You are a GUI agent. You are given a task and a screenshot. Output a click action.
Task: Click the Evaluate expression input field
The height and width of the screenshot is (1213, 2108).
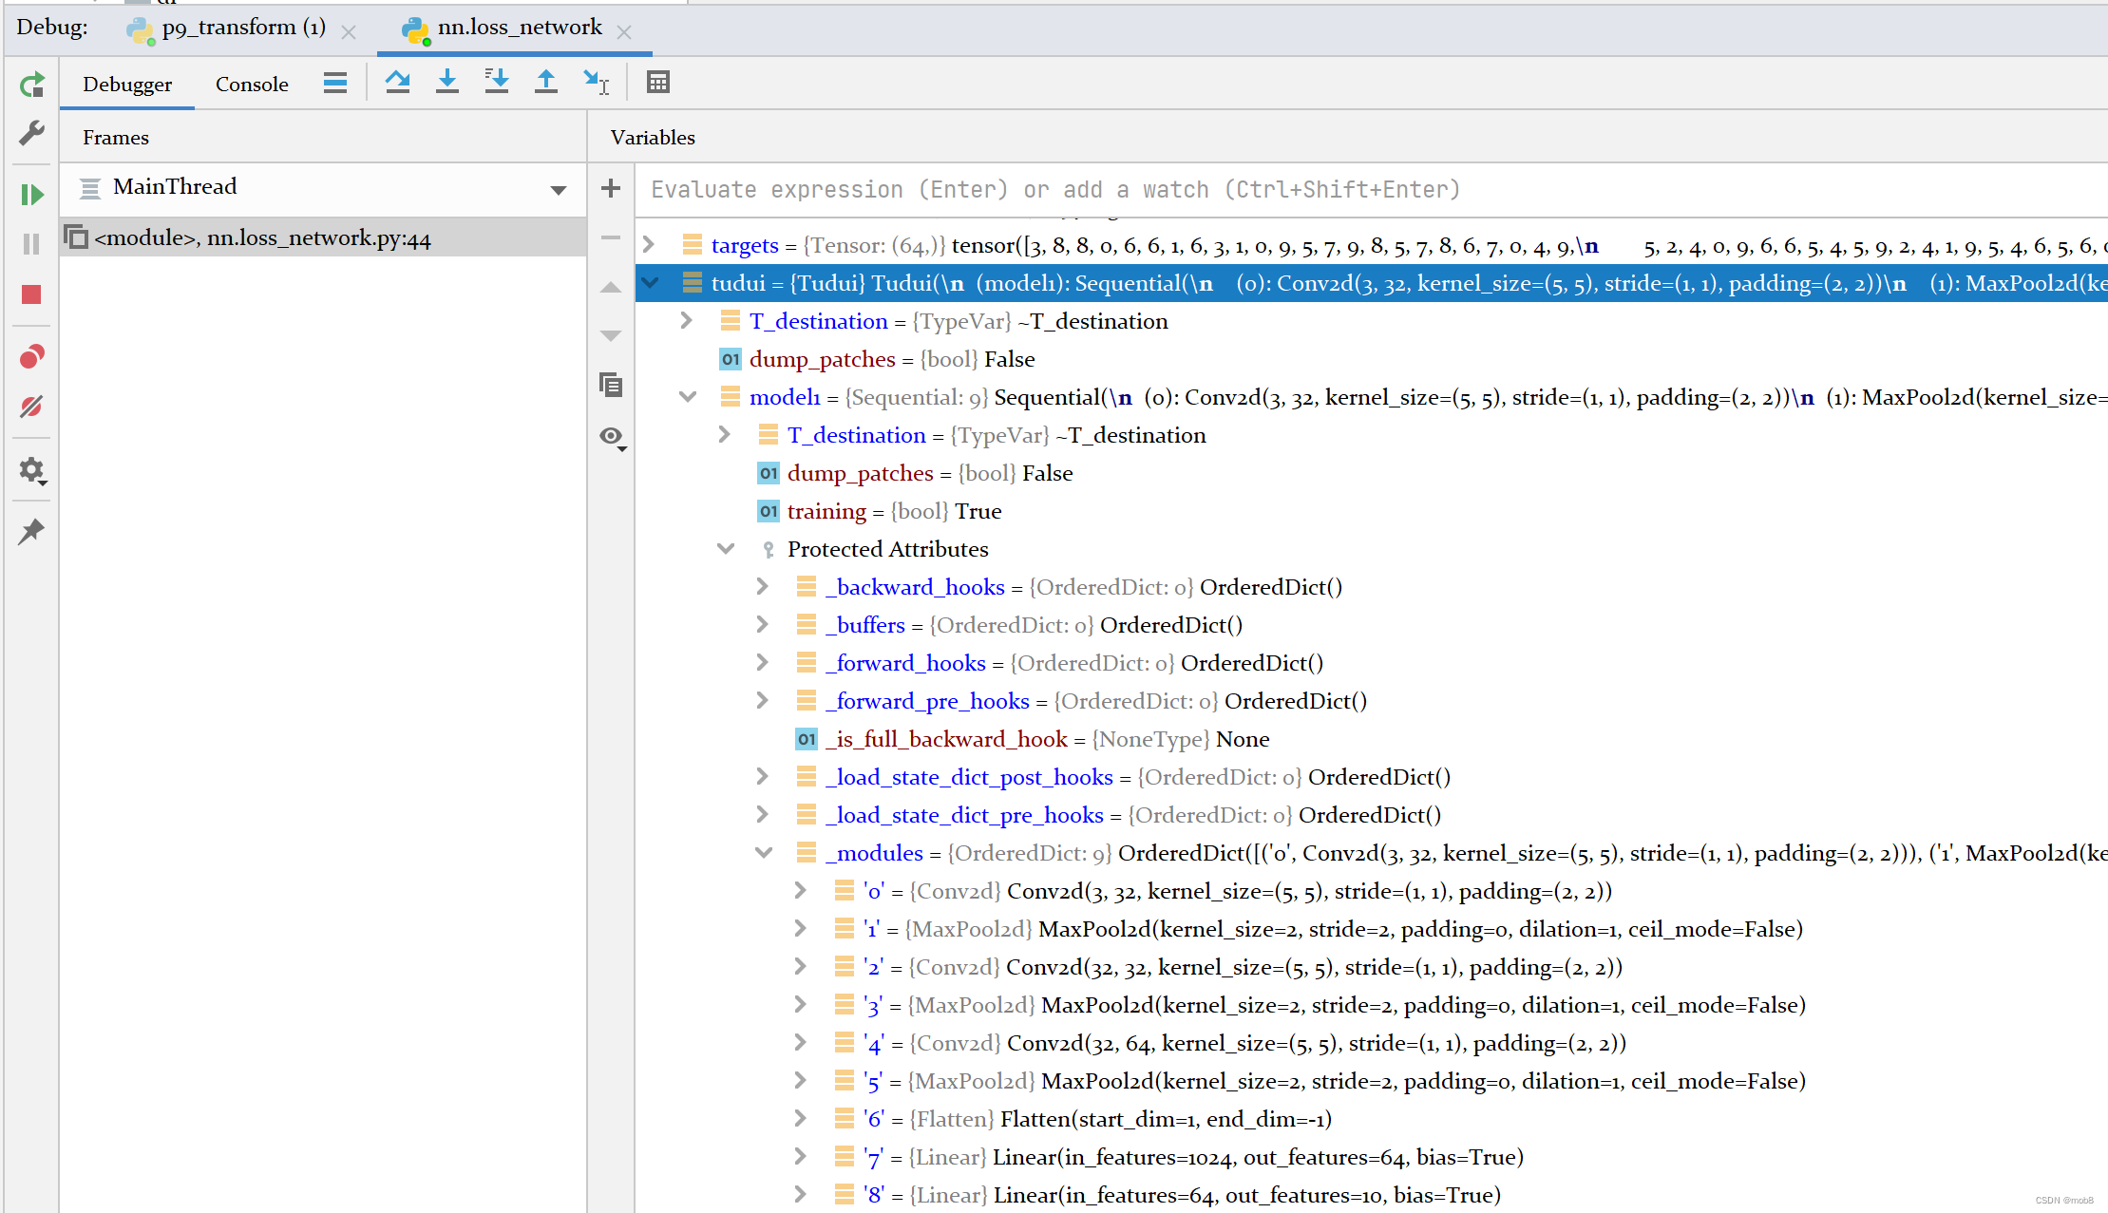tap(1054, 190)
